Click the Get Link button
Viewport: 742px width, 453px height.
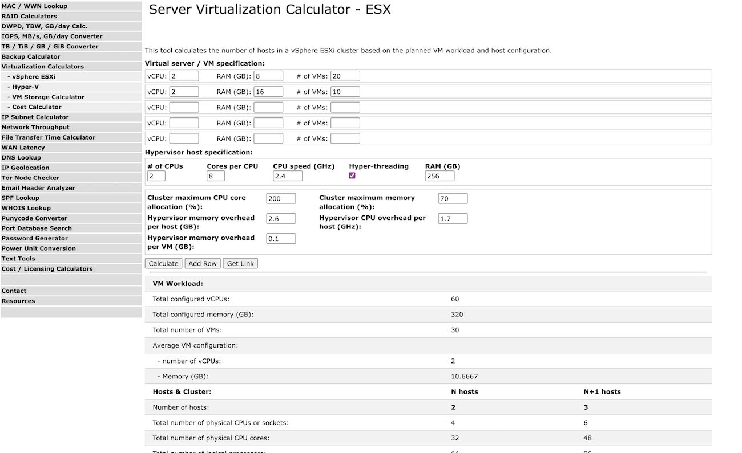pos(240,263)
